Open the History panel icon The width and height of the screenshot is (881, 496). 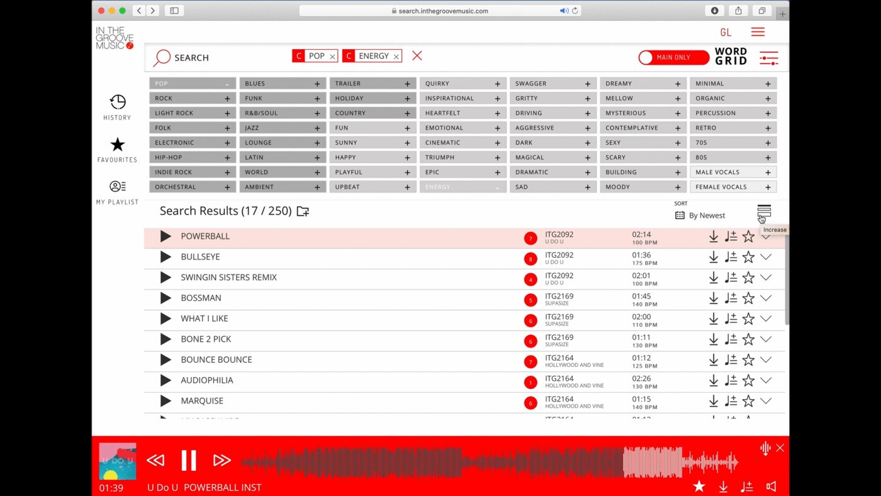click(118, 102)
